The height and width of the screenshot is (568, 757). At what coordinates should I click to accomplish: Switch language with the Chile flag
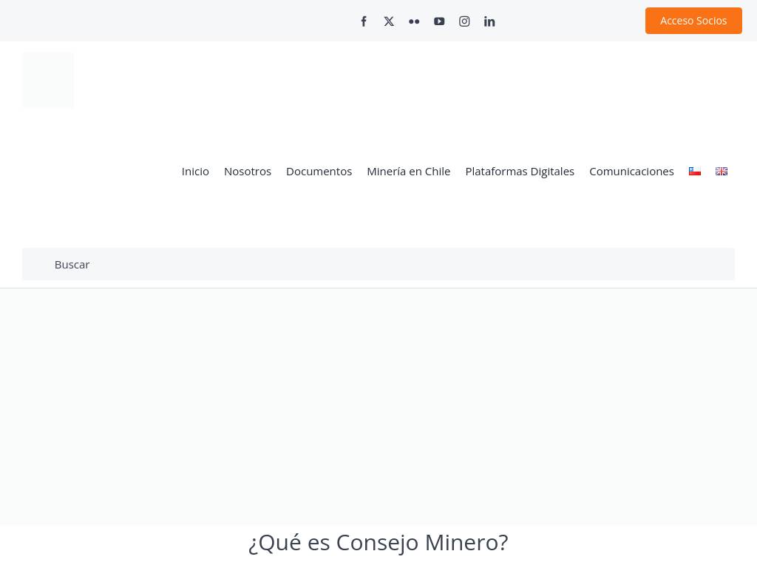pos(695,171)
